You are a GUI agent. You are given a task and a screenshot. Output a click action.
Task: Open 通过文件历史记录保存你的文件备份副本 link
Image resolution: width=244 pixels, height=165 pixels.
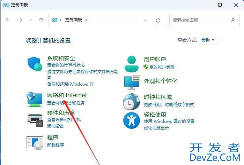click(x=83, y=74)
